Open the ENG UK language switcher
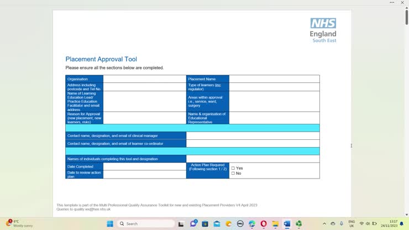This screenshot has width=409, height=230. click(352, 224)
